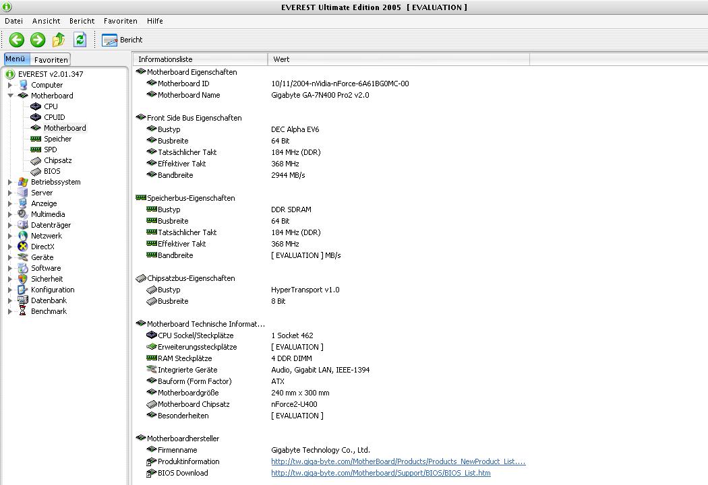Viewport: 708px width, 485px height.
Task: Select the Motherboard ID row
Action: coord(277,84)
